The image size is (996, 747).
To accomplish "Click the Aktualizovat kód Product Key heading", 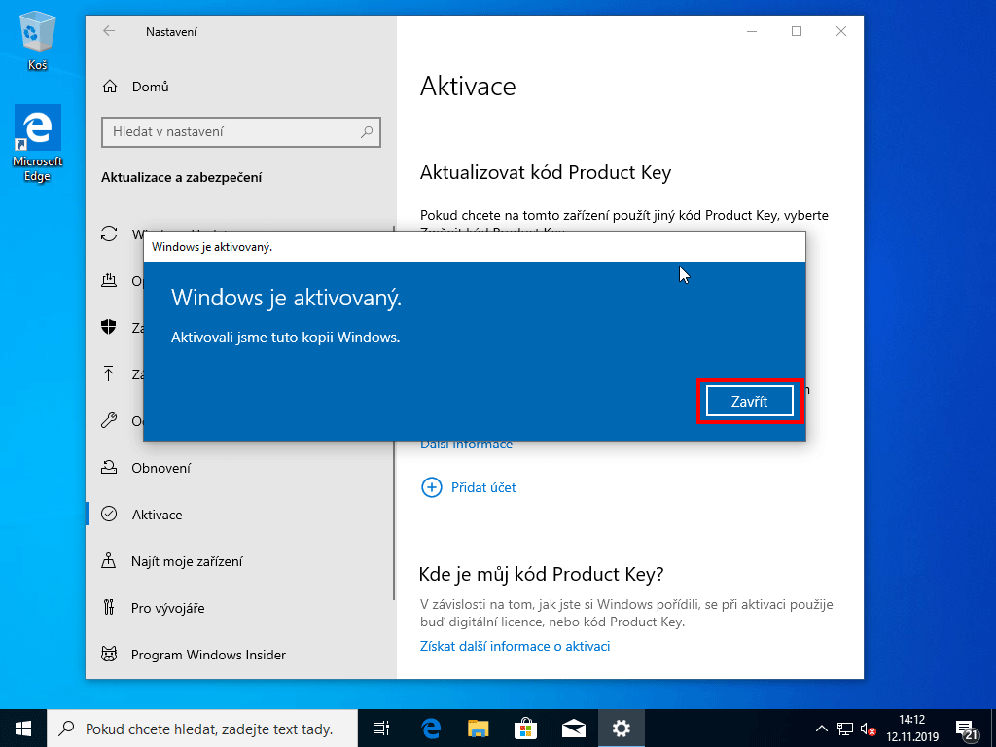I will pos(546,173).
